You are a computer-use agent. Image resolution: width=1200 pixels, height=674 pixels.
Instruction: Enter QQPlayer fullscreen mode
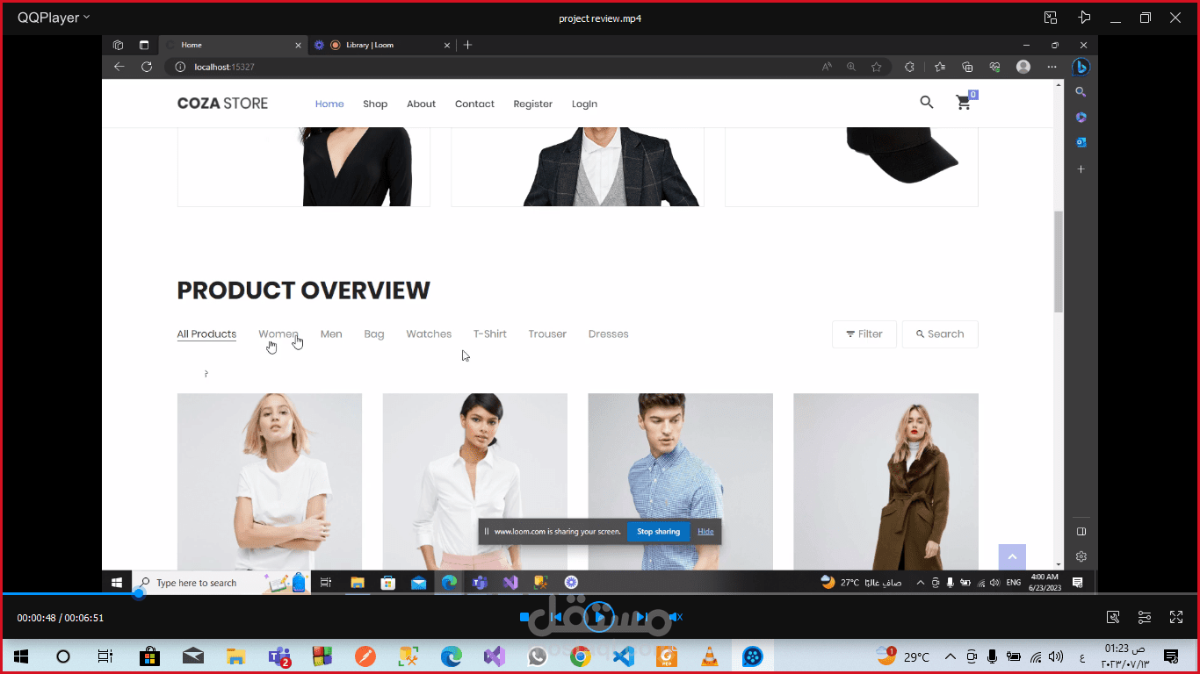(1176, 617)
